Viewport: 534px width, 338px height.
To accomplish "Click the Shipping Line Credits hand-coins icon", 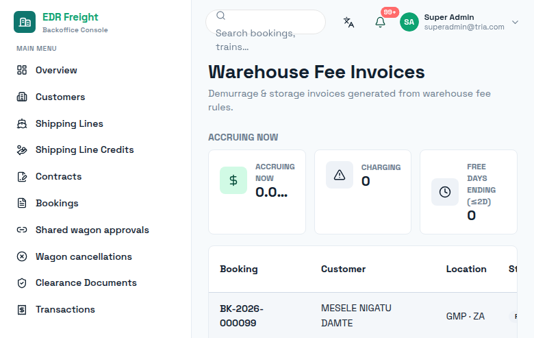I will pyautogui.click(x=22, y=150).
